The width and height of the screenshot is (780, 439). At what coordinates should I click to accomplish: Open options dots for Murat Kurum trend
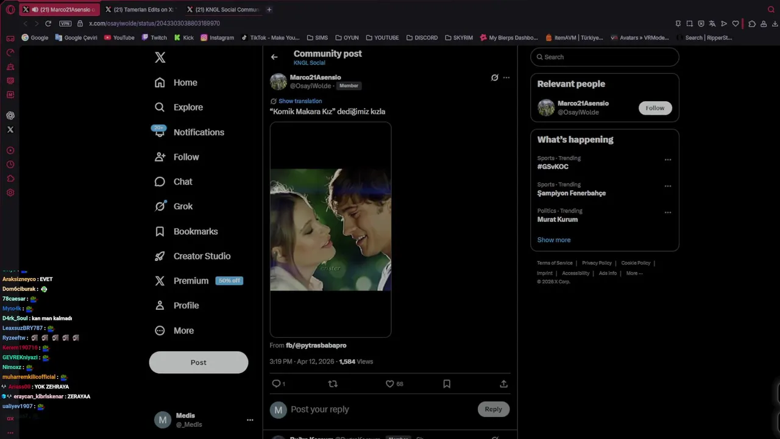(668, 213)
